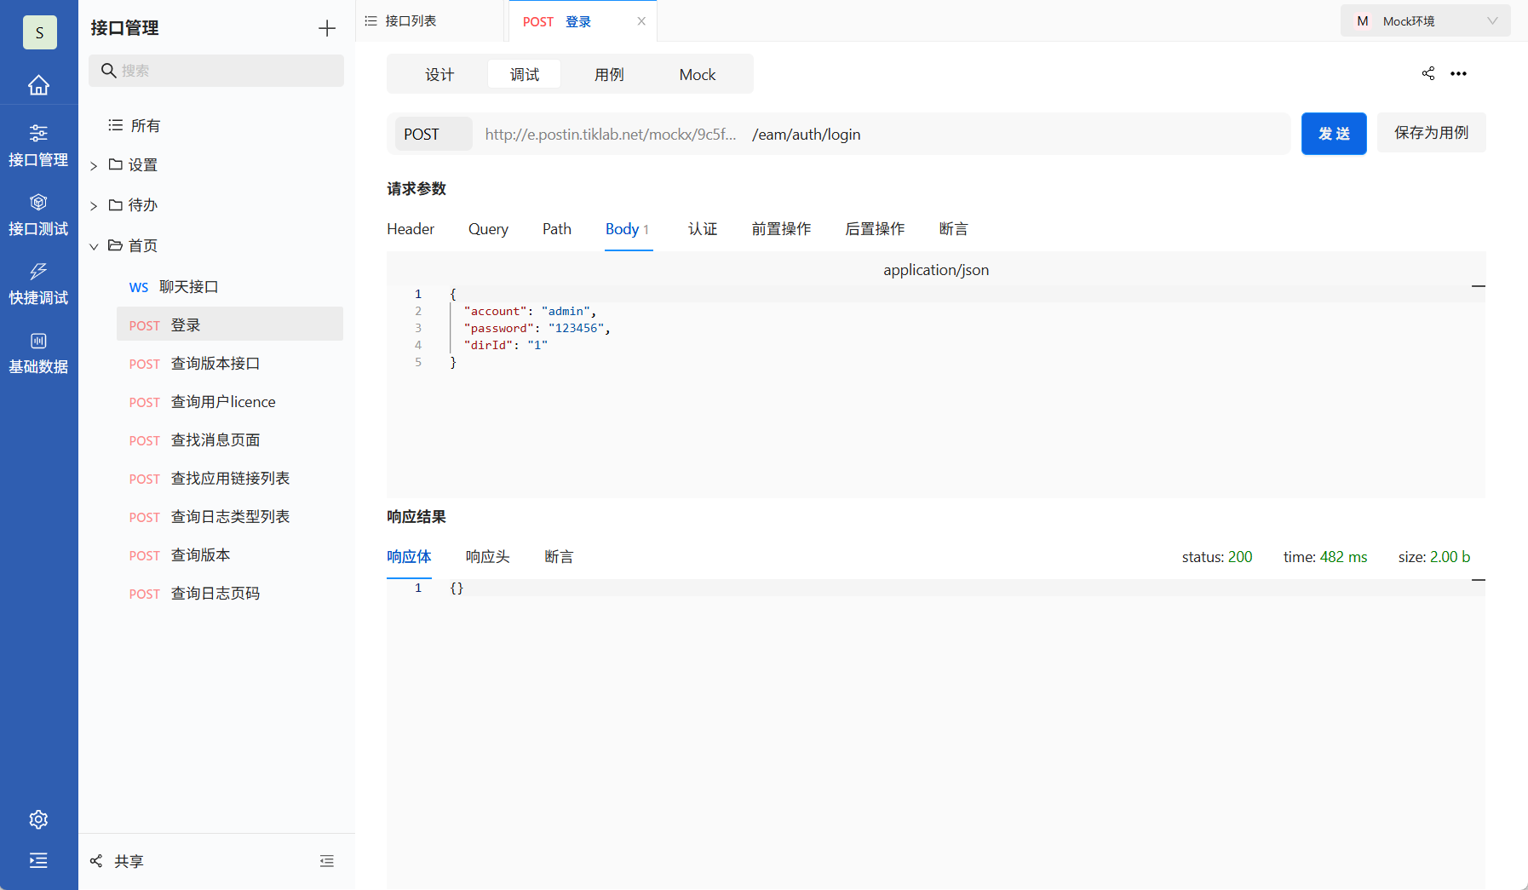This screenshot has width=1528, height=890.
Task: Click the status: 200 text
Action: (1216, 556)
